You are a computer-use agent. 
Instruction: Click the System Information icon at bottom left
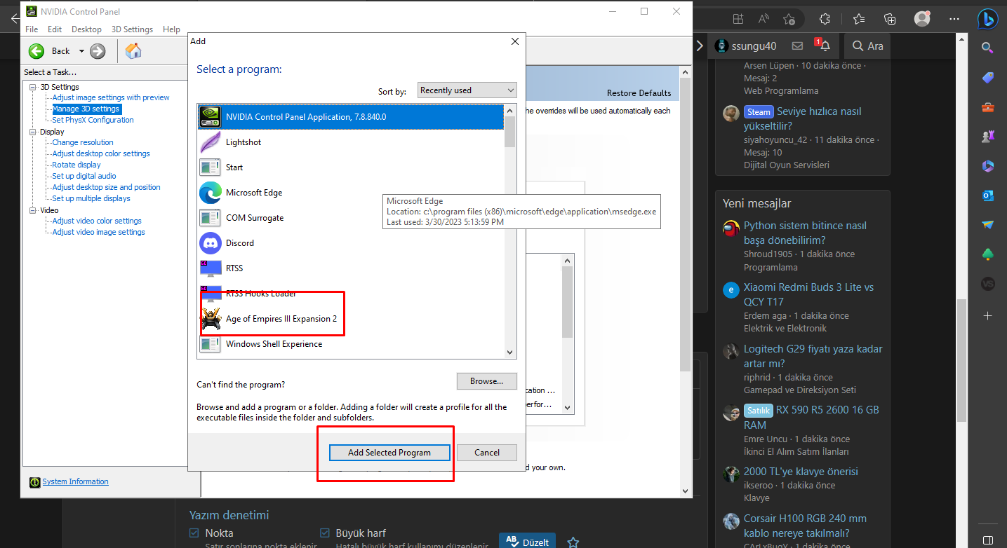35,482
